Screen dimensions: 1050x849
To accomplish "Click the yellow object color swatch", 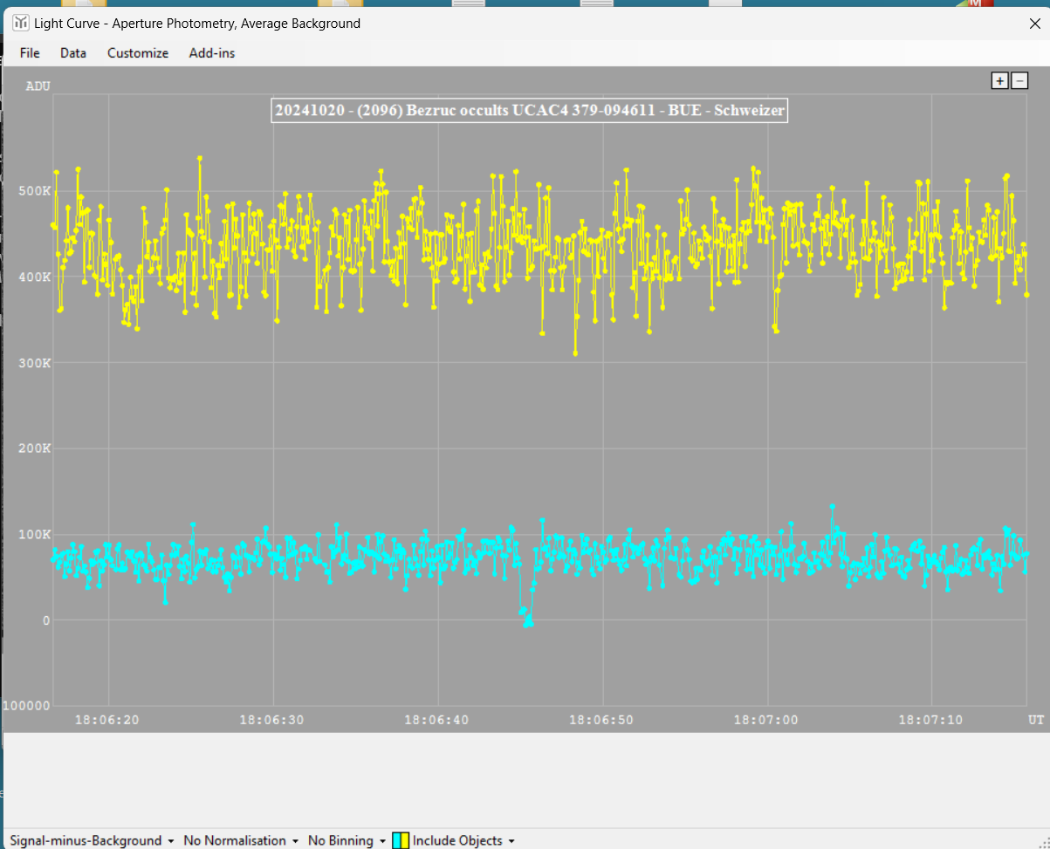I will [405, 840].
